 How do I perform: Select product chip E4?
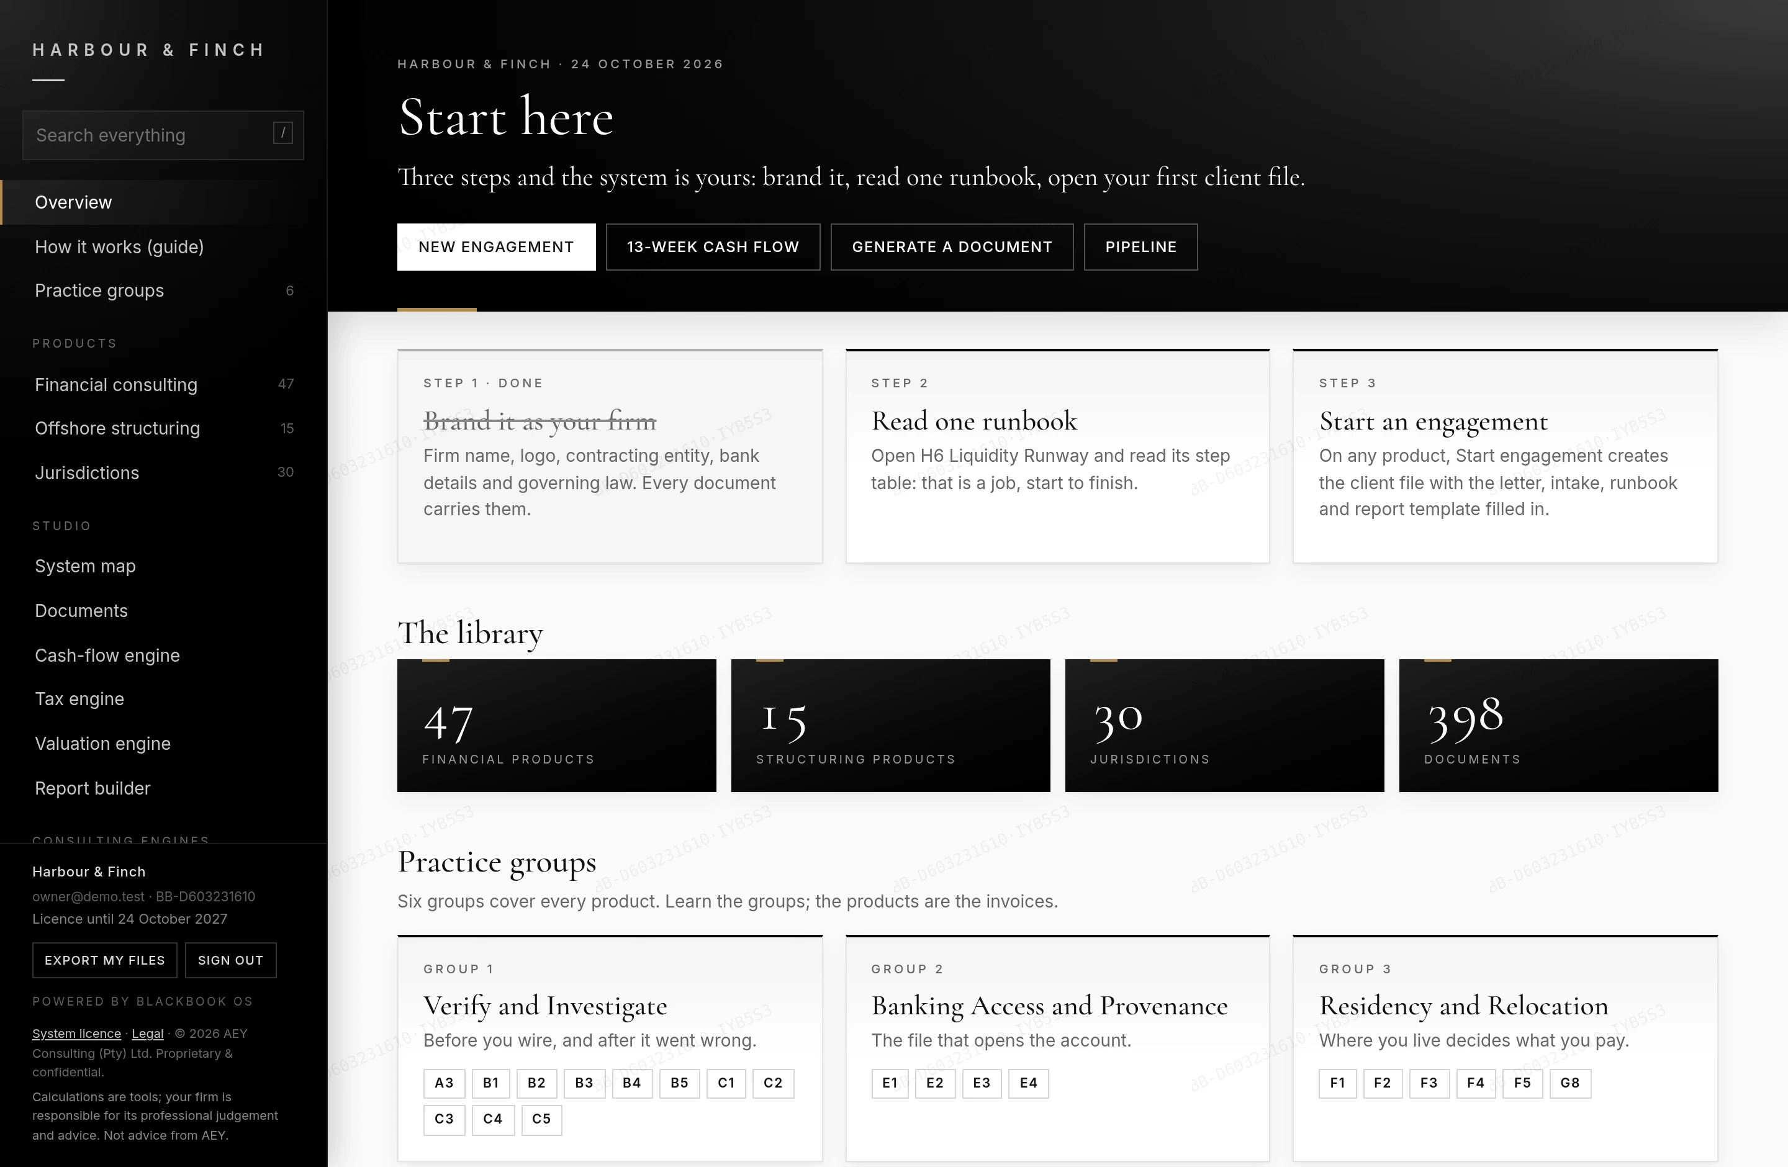tap(1029, 1083)
